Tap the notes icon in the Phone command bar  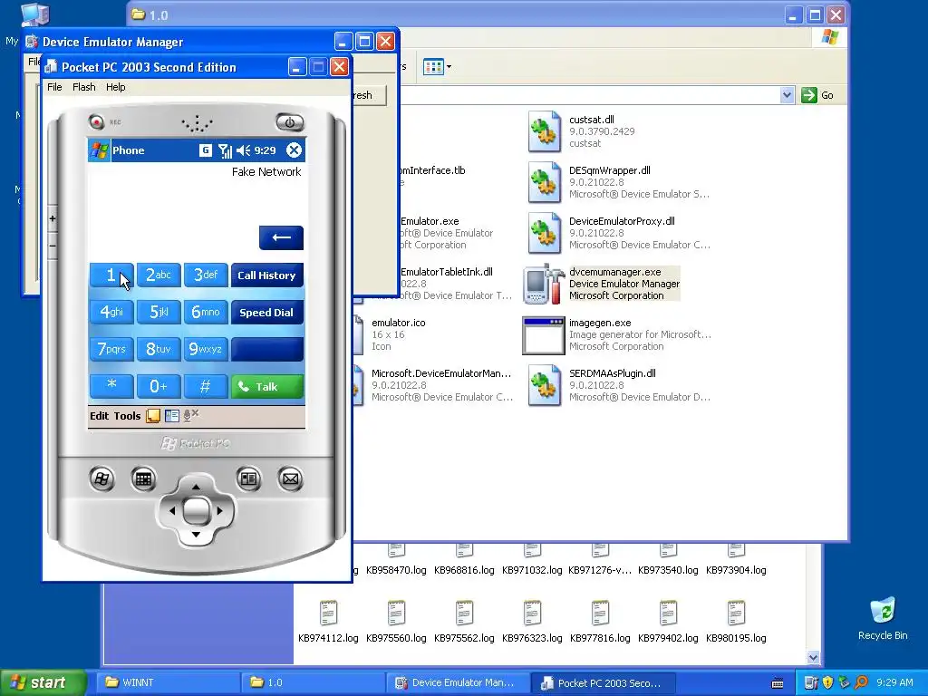[x=152, y=416]
